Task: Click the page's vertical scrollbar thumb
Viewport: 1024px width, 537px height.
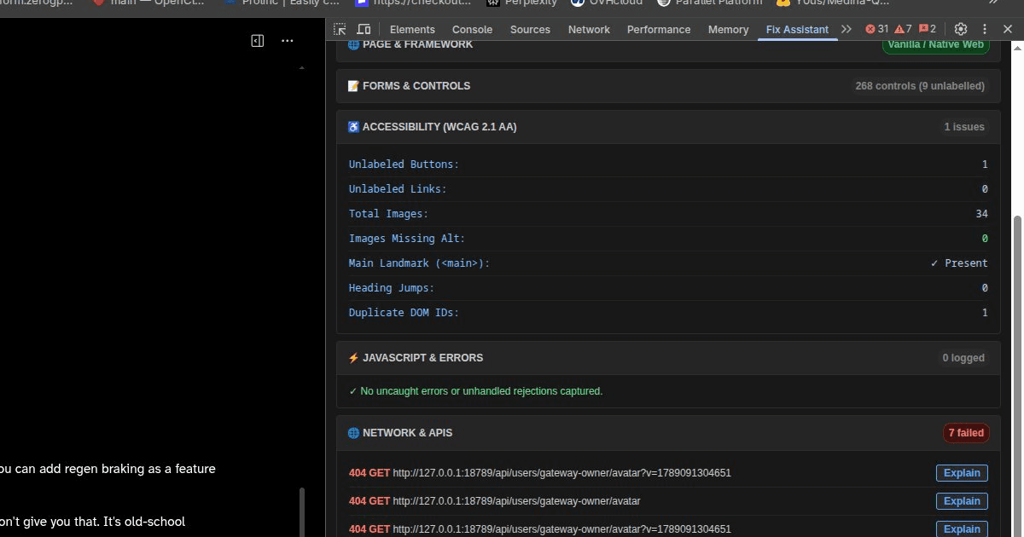Action: [x=301, y=511]
